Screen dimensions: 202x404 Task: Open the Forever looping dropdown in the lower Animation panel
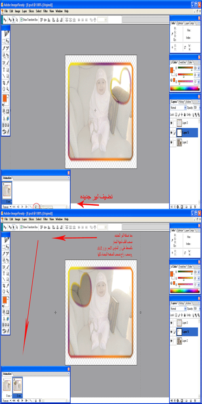(6, 401)
